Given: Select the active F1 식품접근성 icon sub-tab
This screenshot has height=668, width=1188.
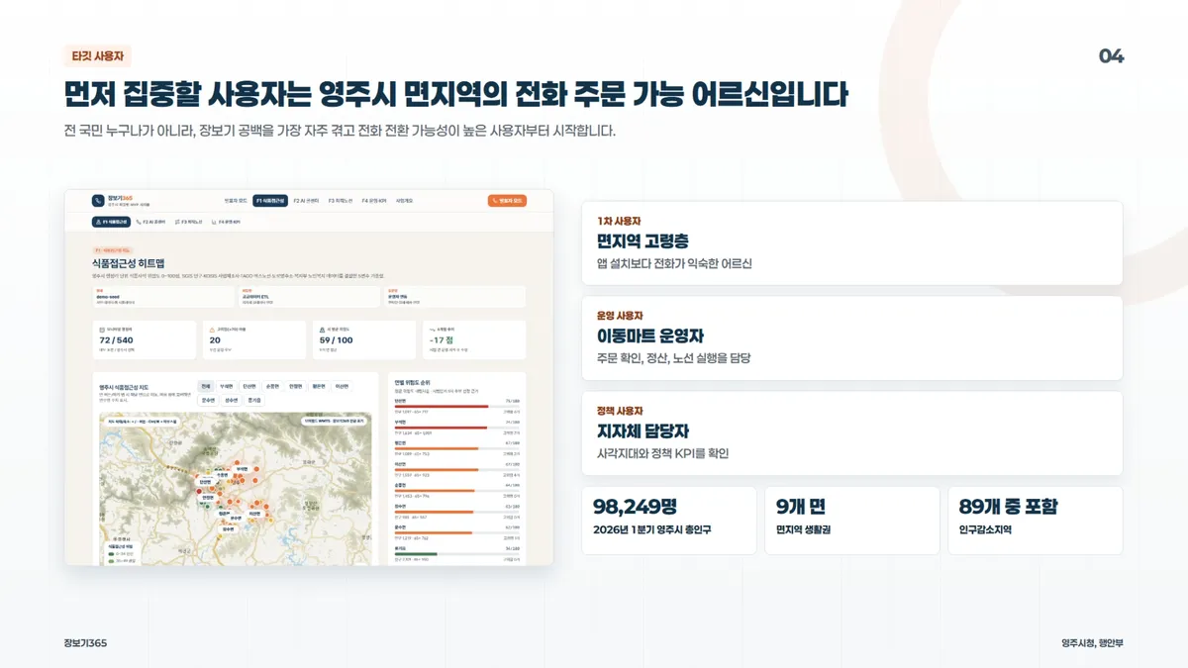Looking at the screenshot, I should point(111,222).
